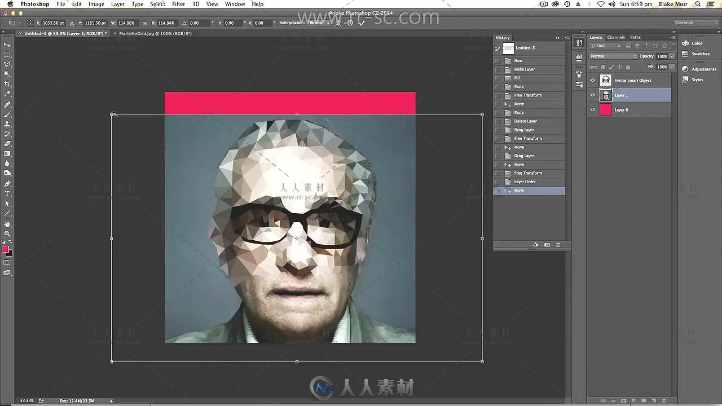Open the Swatches panel
The width and height of the screenshot is (722, 406).
(x=696, y=54)
